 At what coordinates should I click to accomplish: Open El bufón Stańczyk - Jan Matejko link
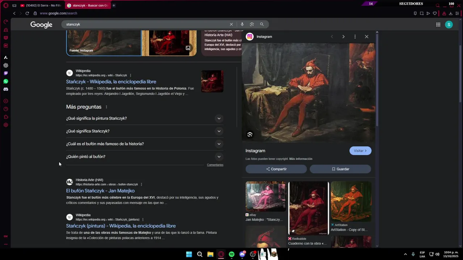click(100, 191)
